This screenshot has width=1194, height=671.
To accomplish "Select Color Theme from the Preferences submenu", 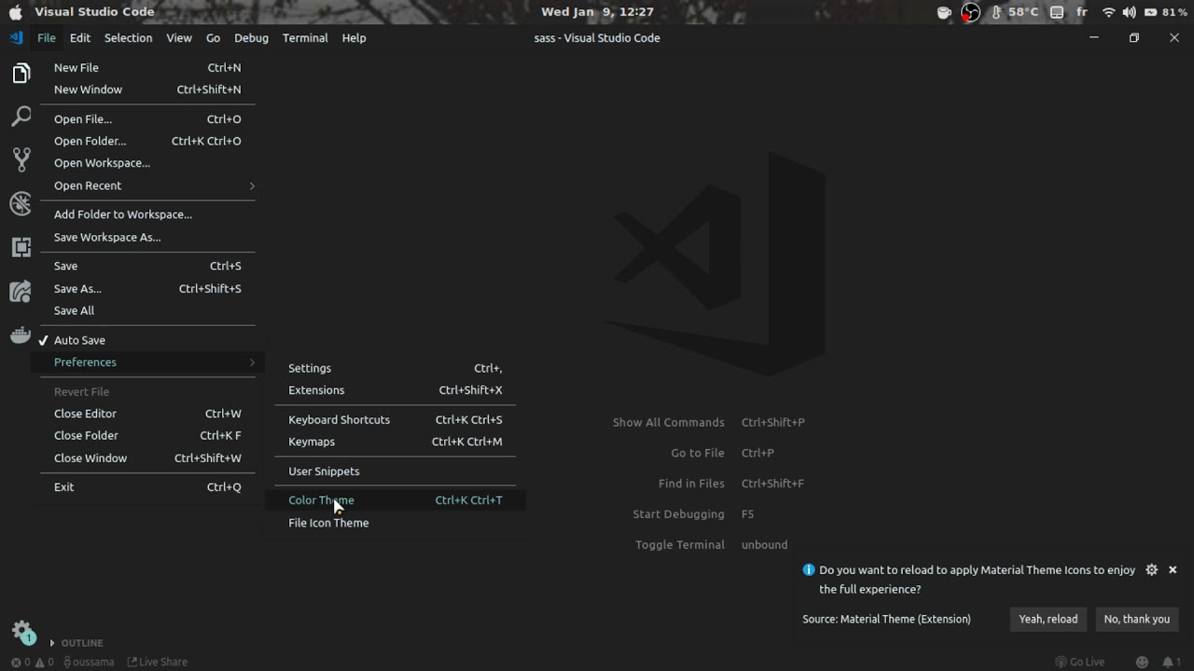I will tap(321, 500).
